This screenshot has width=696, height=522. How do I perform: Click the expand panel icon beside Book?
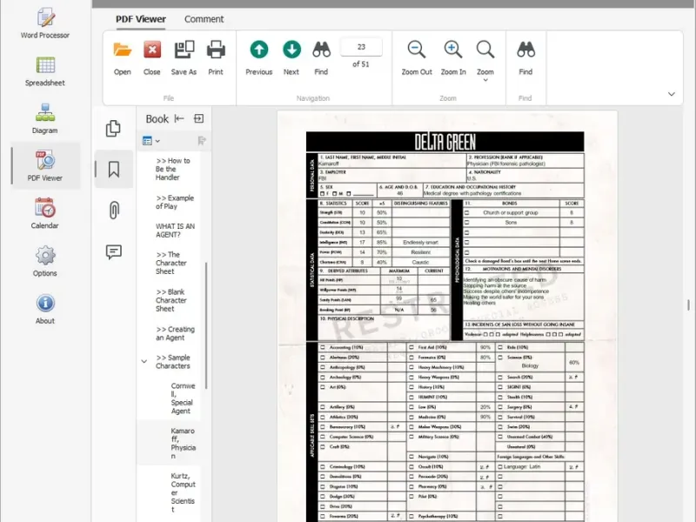tap(199, 118)
